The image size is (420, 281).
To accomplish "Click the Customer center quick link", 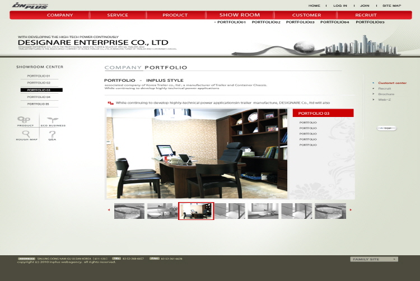I will pyautogui.click(x=392, y=83).
